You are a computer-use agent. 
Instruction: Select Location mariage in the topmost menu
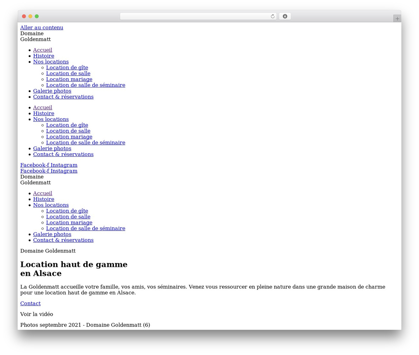click(69, 79)
